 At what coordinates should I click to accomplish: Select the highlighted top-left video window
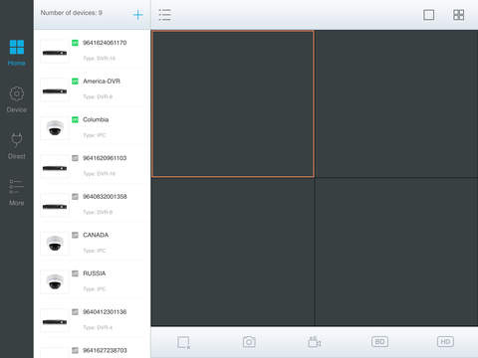[233, 103]
